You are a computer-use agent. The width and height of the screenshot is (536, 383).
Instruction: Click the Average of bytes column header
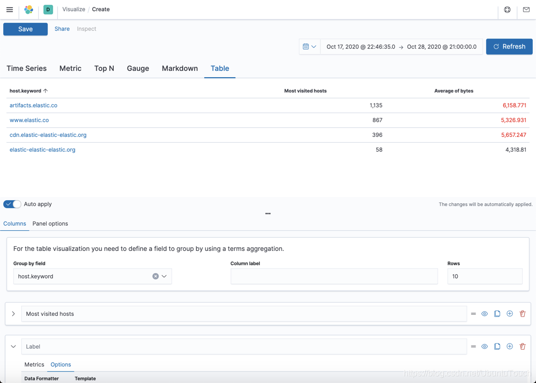coord(453,91)
